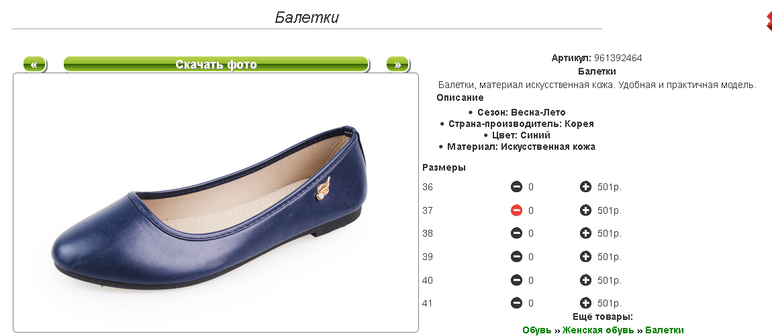The height and width of the screenshot is (336, 772).
Task: Go to next photo with » button
Action: click(x=397, y=65)
